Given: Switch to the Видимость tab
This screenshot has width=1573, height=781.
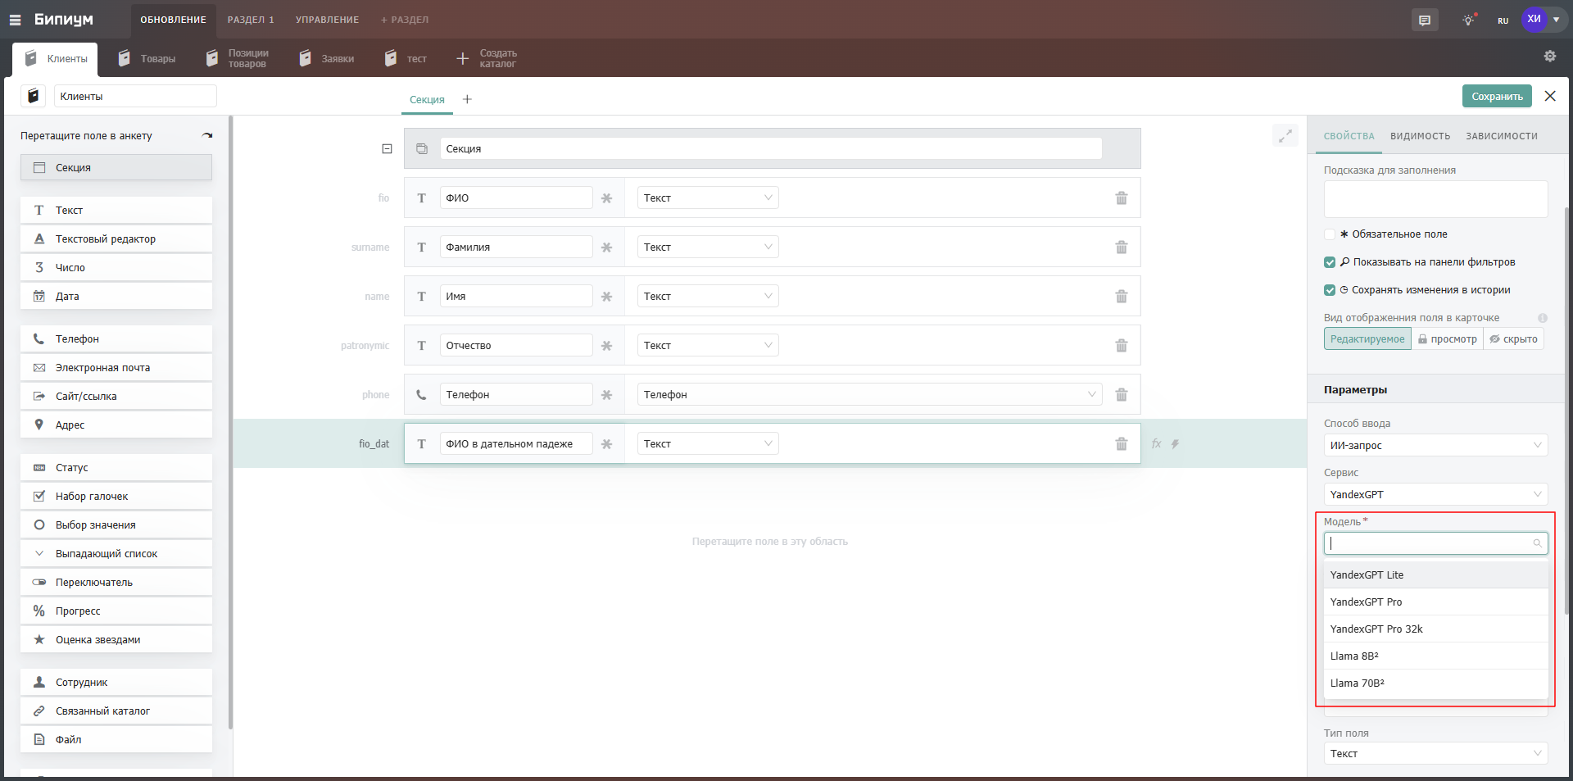Looking at the screenshot, I should tap(1420, 136).
